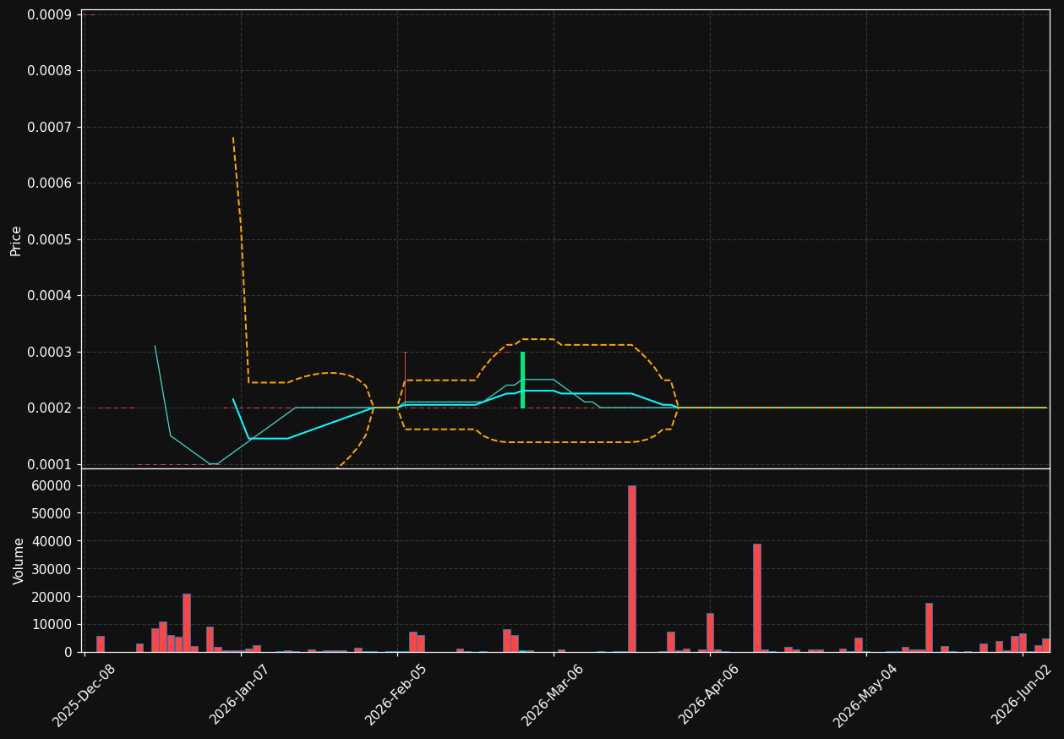Viewport: 1064px width, 739px height.
Task: Click the 40000 volume axis value
Action: [52, 541]
